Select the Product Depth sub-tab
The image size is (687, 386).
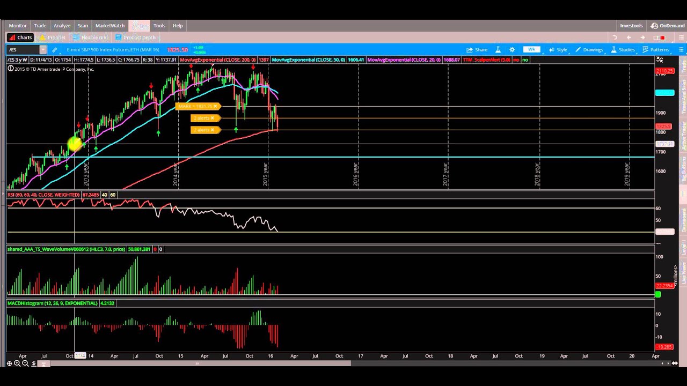tap(136, 38)
